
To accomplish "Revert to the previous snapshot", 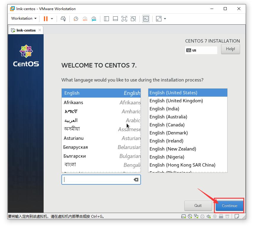I will (85, 19).
